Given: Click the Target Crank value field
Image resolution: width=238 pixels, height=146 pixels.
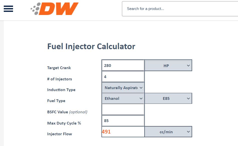Looking at the screenshot, I should tap(123, 65).
